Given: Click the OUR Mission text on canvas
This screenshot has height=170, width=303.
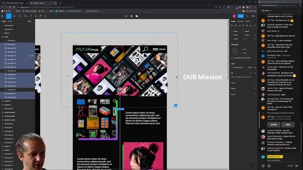Looking at the screenshot, I should pos(203,77).
